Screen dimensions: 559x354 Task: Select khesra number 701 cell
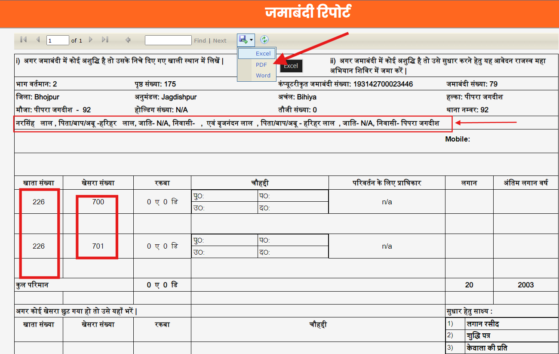coord(98,246)
